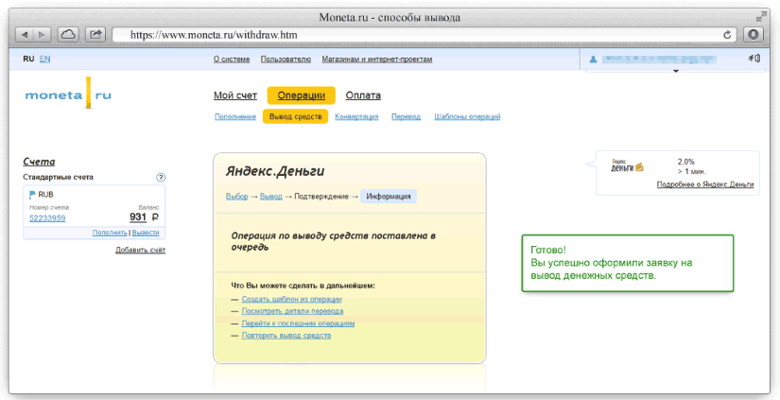This screenshot has height=400, width=780.
Task: Click the Счета heading link
Action: tap(39, 162)
